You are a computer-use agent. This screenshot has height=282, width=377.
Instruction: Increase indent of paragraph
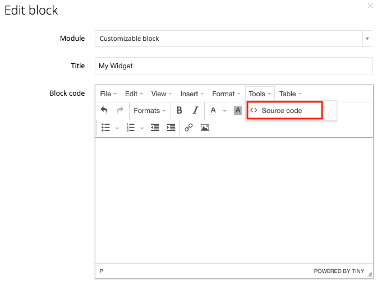[171, 128]
